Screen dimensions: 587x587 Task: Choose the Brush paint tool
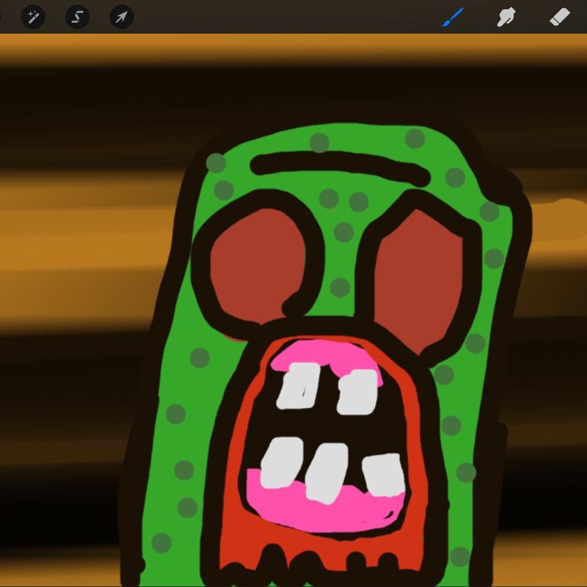point(453,16)
